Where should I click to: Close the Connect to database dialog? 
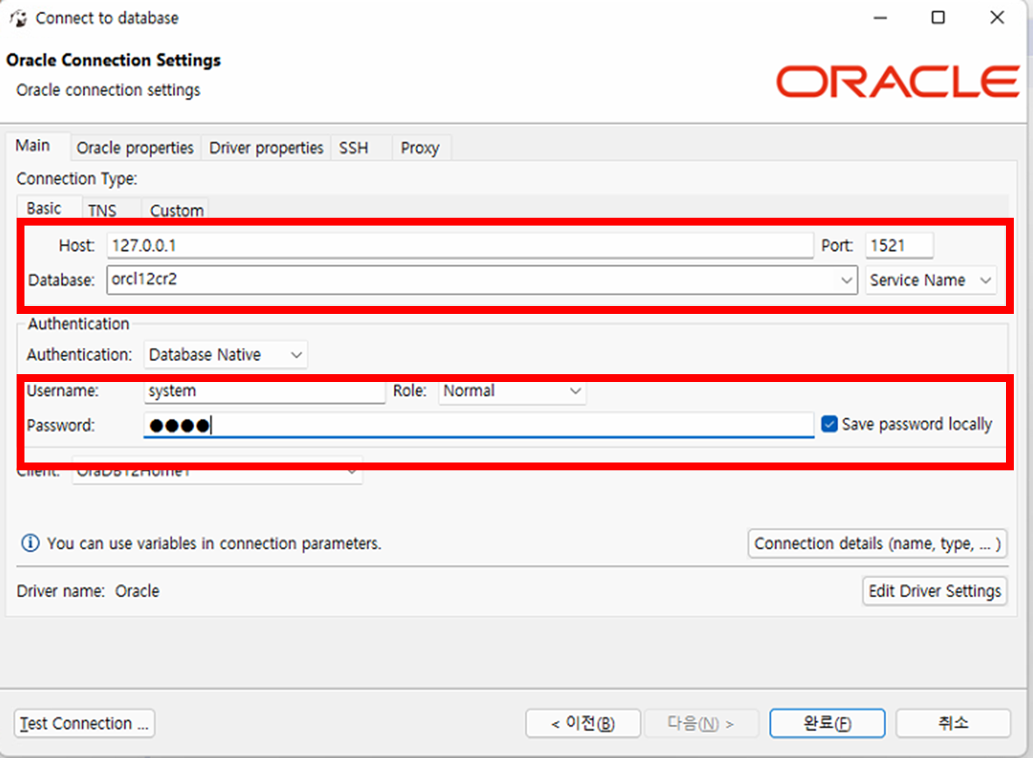tap(997, 17)
